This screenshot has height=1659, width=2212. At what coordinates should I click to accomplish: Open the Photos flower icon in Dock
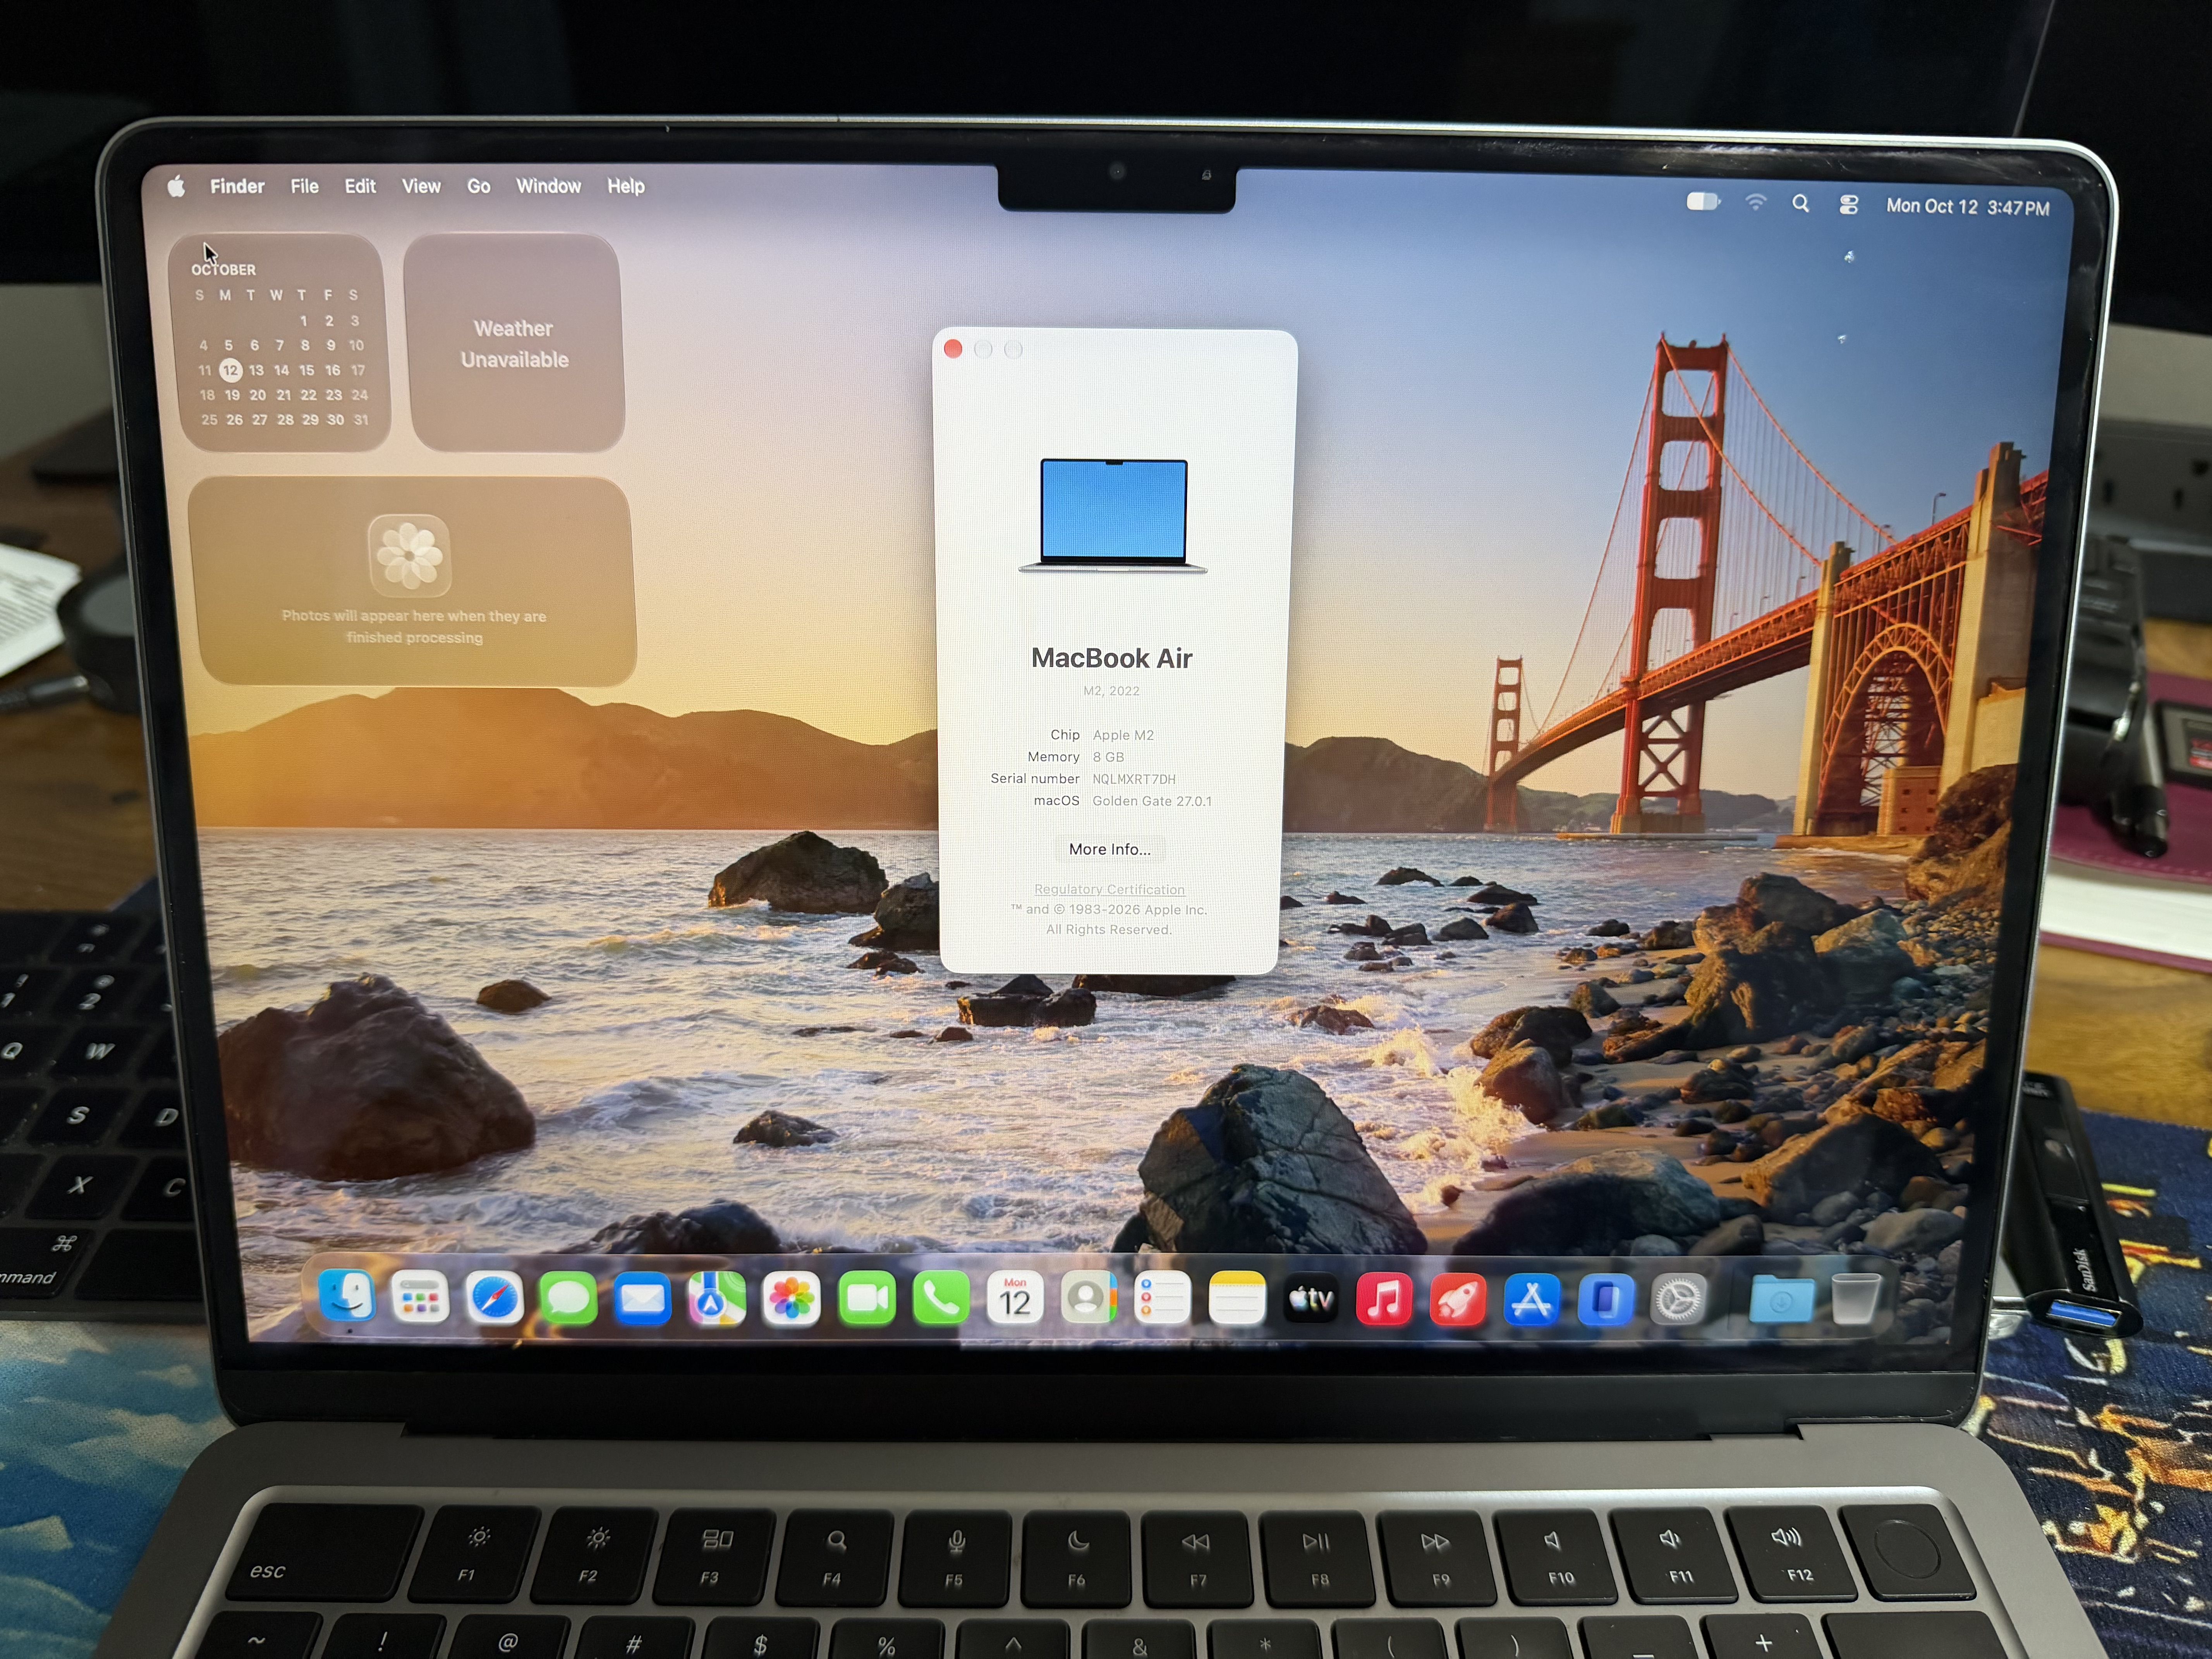click(791, 1299)
